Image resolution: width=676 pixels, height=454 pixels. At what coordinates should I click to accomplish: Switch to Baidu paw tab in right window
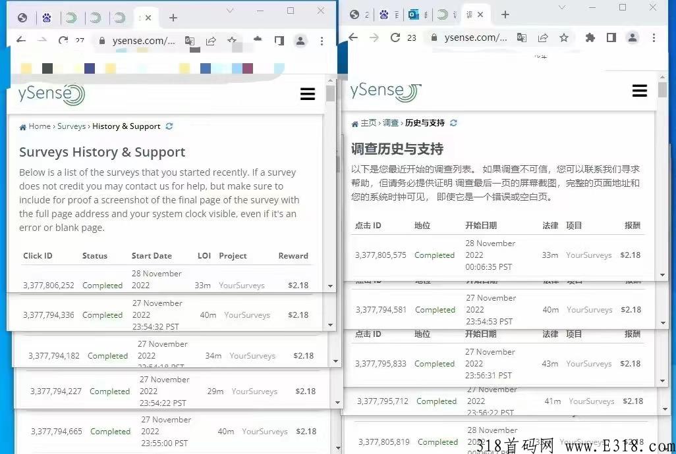tap(383, 14)
